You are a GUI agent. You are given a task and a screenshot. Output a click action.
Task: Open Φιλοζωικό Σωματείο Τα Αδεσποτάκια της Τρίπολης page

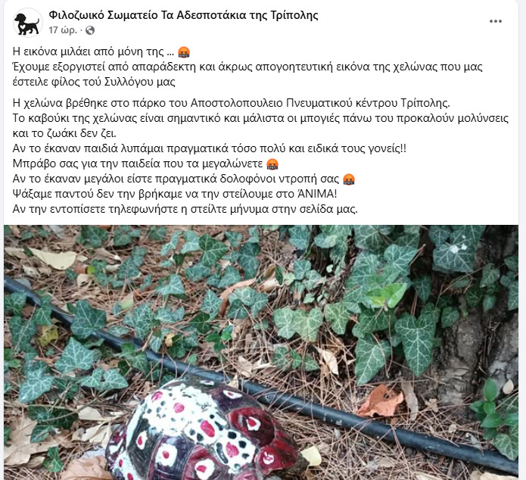pos(183,15)
